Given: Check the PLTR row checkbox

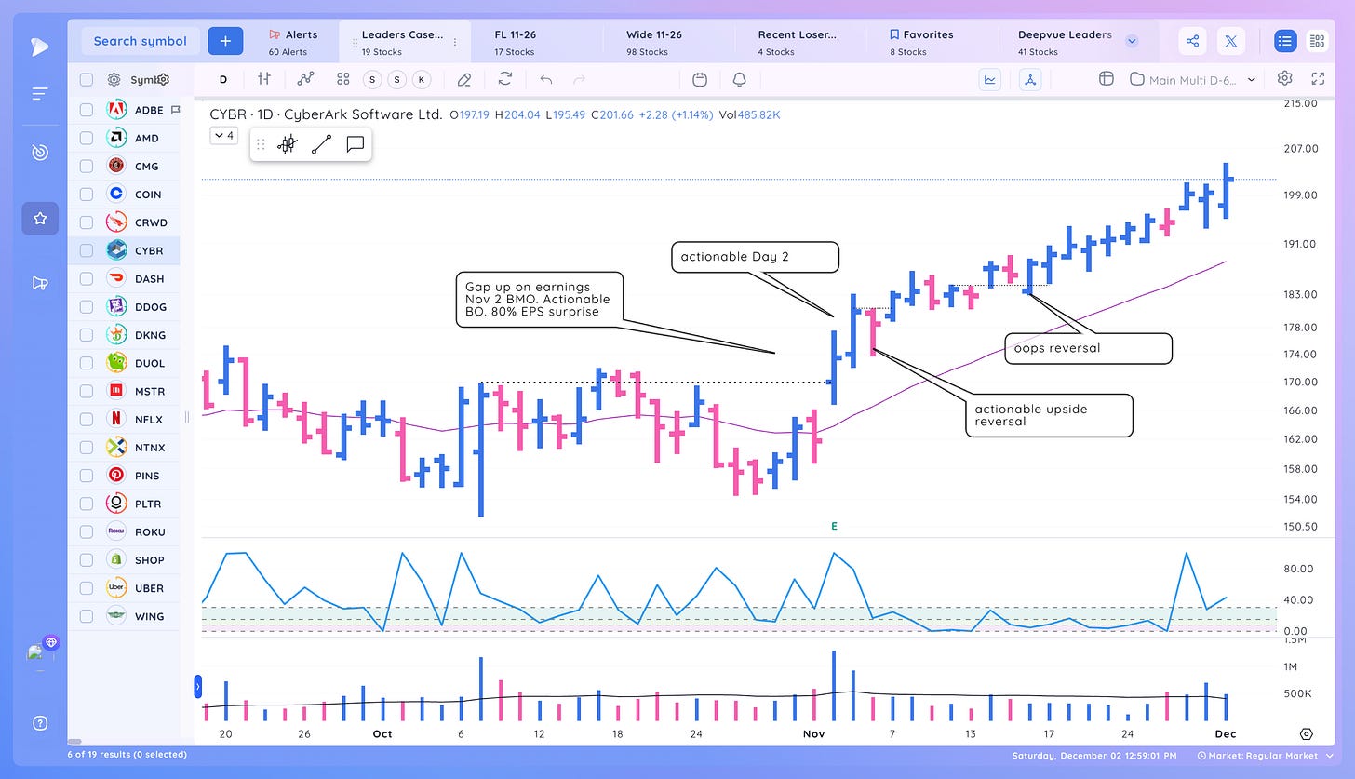Looking at the screenshot, I should point(87,504).
